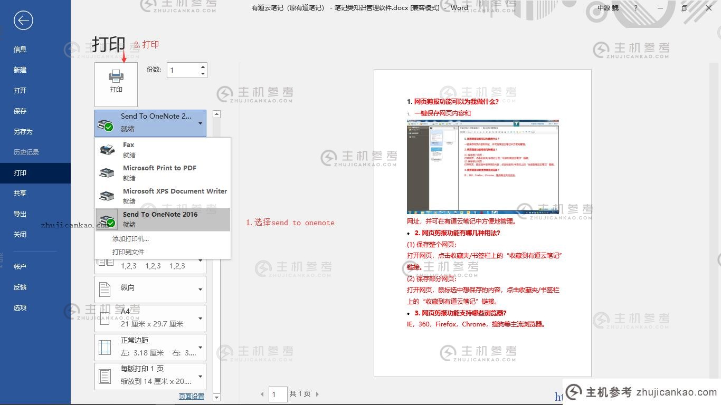Click the Fax printer icon
Viewport: 721px width, 405px height.
[107, 150]
